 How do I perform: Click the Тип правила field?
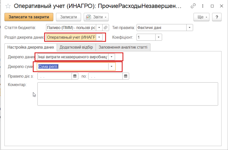click(x=161, y=28)
